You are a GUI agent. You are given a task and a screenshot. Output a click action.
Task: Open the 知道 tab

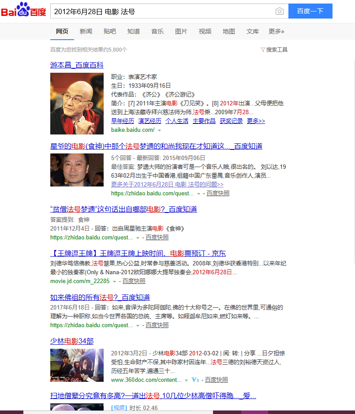133,31
